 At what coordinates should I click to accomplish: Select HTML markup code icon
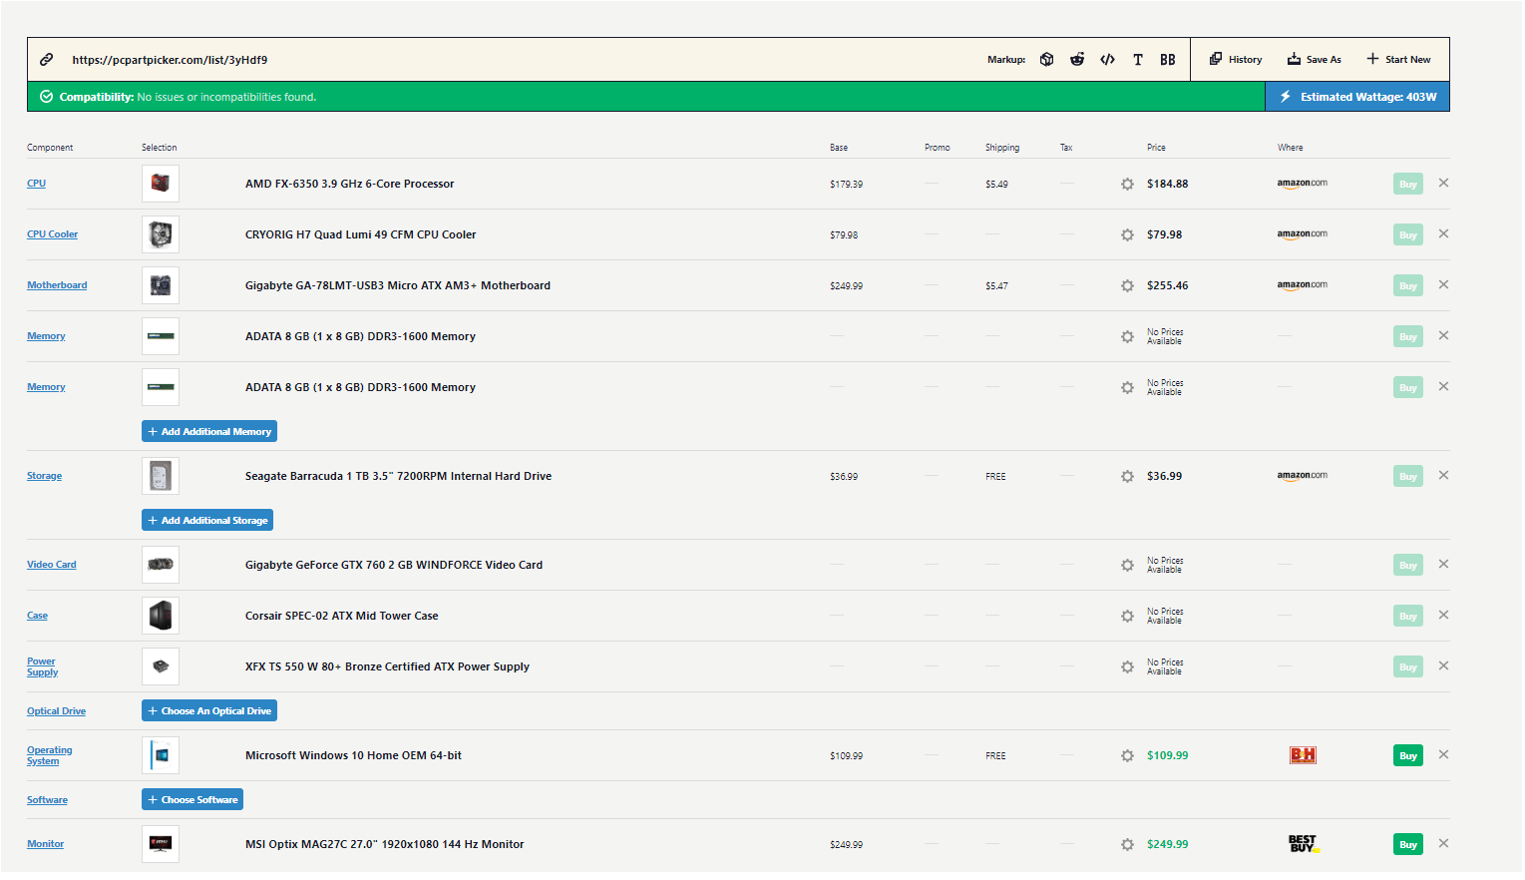(x=1107, y=60)
